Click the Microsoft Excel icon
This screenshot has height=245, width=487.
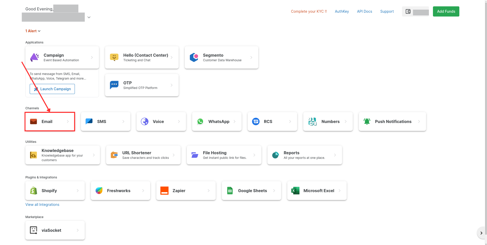click(295, 191)
